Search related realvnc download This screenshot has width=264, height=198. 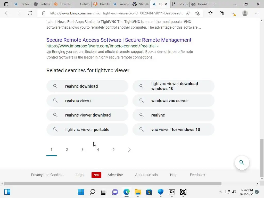pyautogui.click(x=87, y=86)
